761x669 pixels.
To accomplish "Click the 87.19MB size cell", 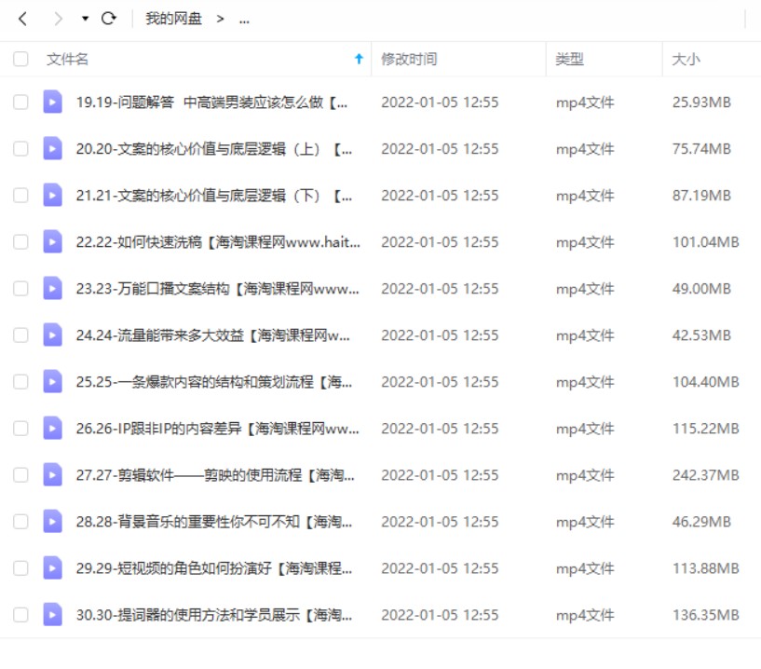I will 701,195.
